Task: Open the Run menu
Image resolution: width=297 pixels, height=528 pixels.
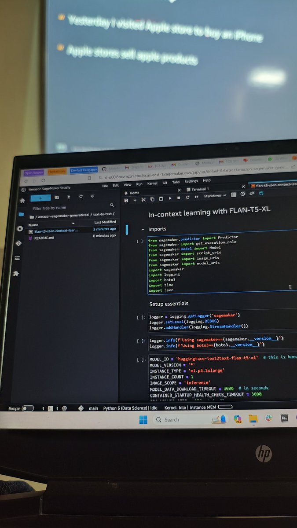Action: pos(139,184)
